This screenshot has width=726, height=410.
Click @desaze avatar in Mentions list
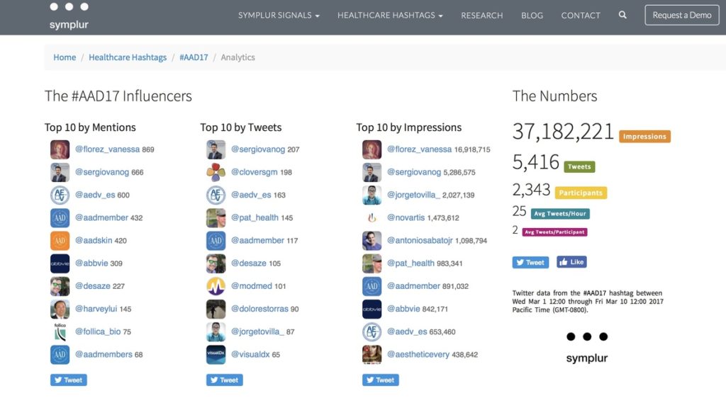(x=60, y=286)
